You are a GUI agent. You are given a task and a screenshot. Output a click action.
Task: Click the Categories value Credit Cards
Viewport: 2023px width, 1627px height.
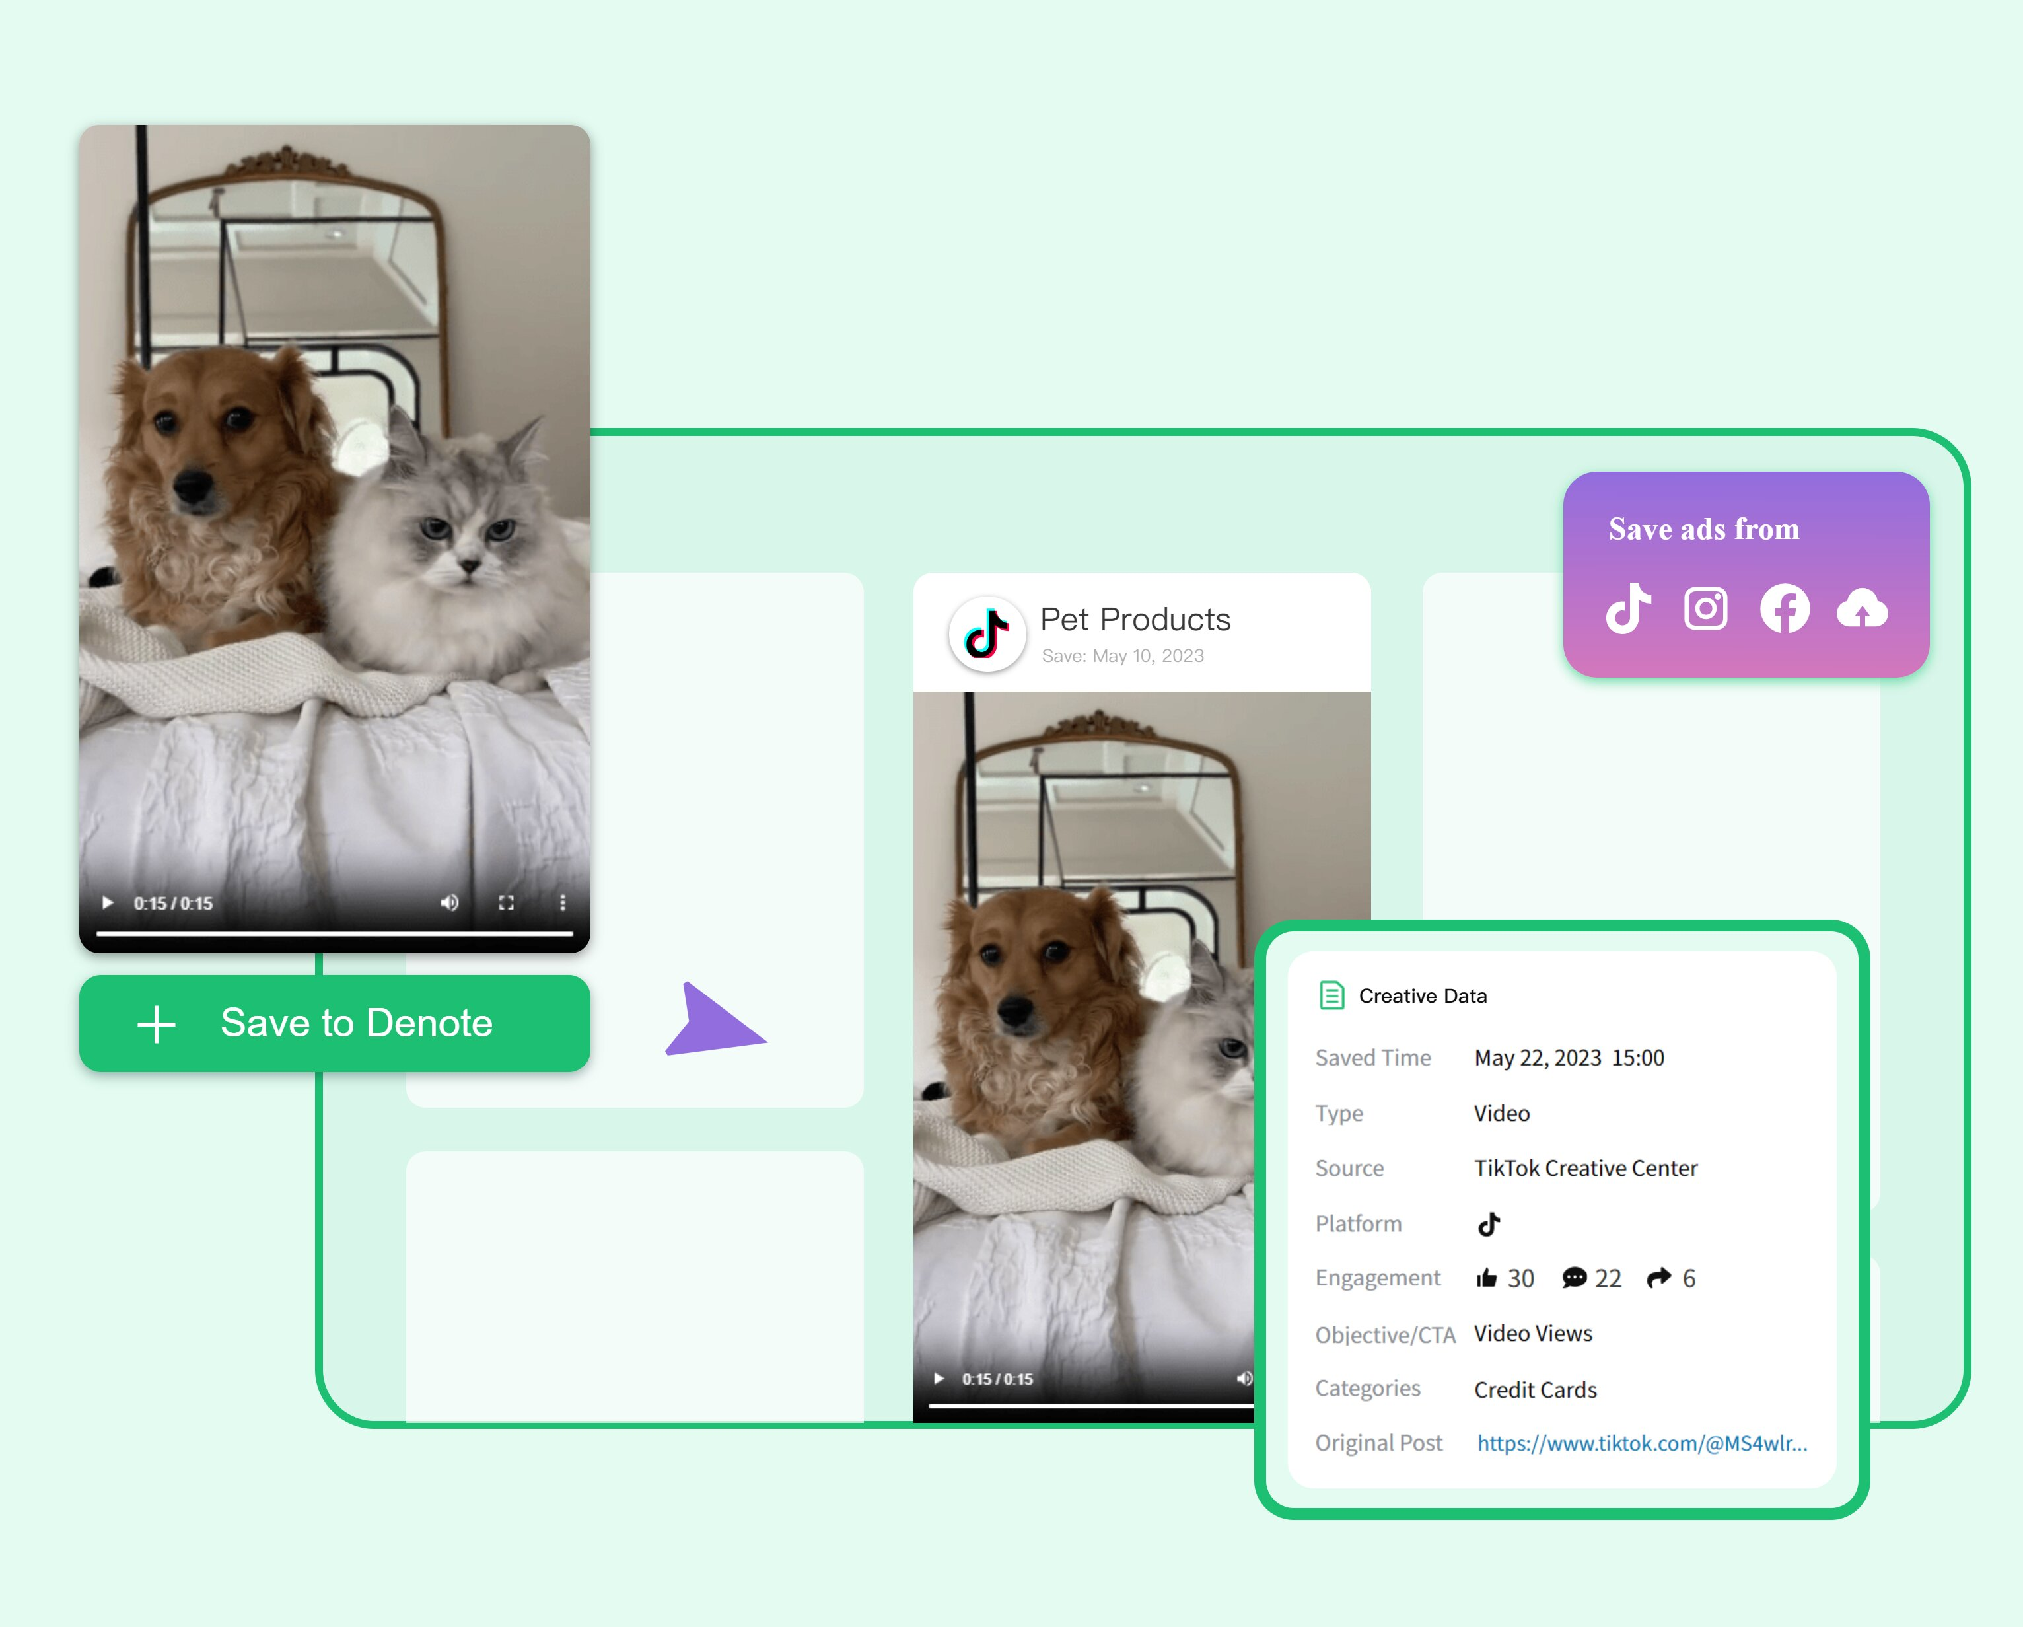[1535, 1390]
